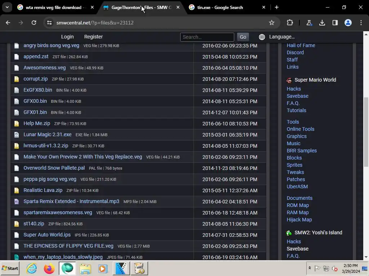Go back using browser back arrow
Image resolution: width=369 pixels, height=276 pixels.
tap(8, 23)
